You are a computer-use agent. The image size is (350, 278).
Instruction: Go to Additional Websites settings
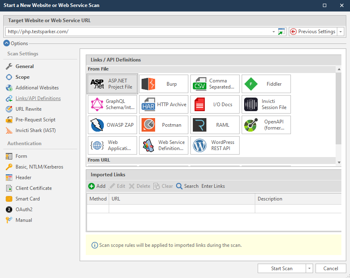pos(37,88)
